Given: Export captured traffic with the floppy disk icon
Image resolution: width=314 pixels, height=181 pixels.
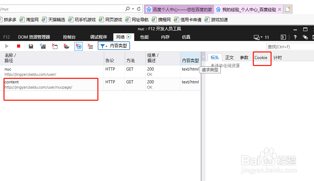Looking at the screenshot, I should tap(31, 47).
